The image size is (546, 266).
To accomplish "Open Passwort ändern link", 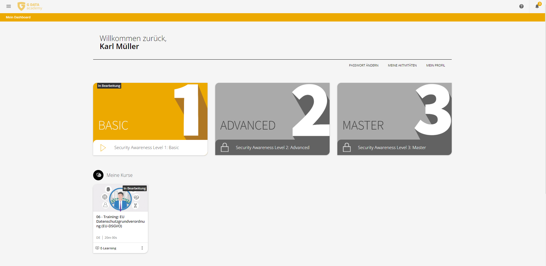I will click(363, 65).
